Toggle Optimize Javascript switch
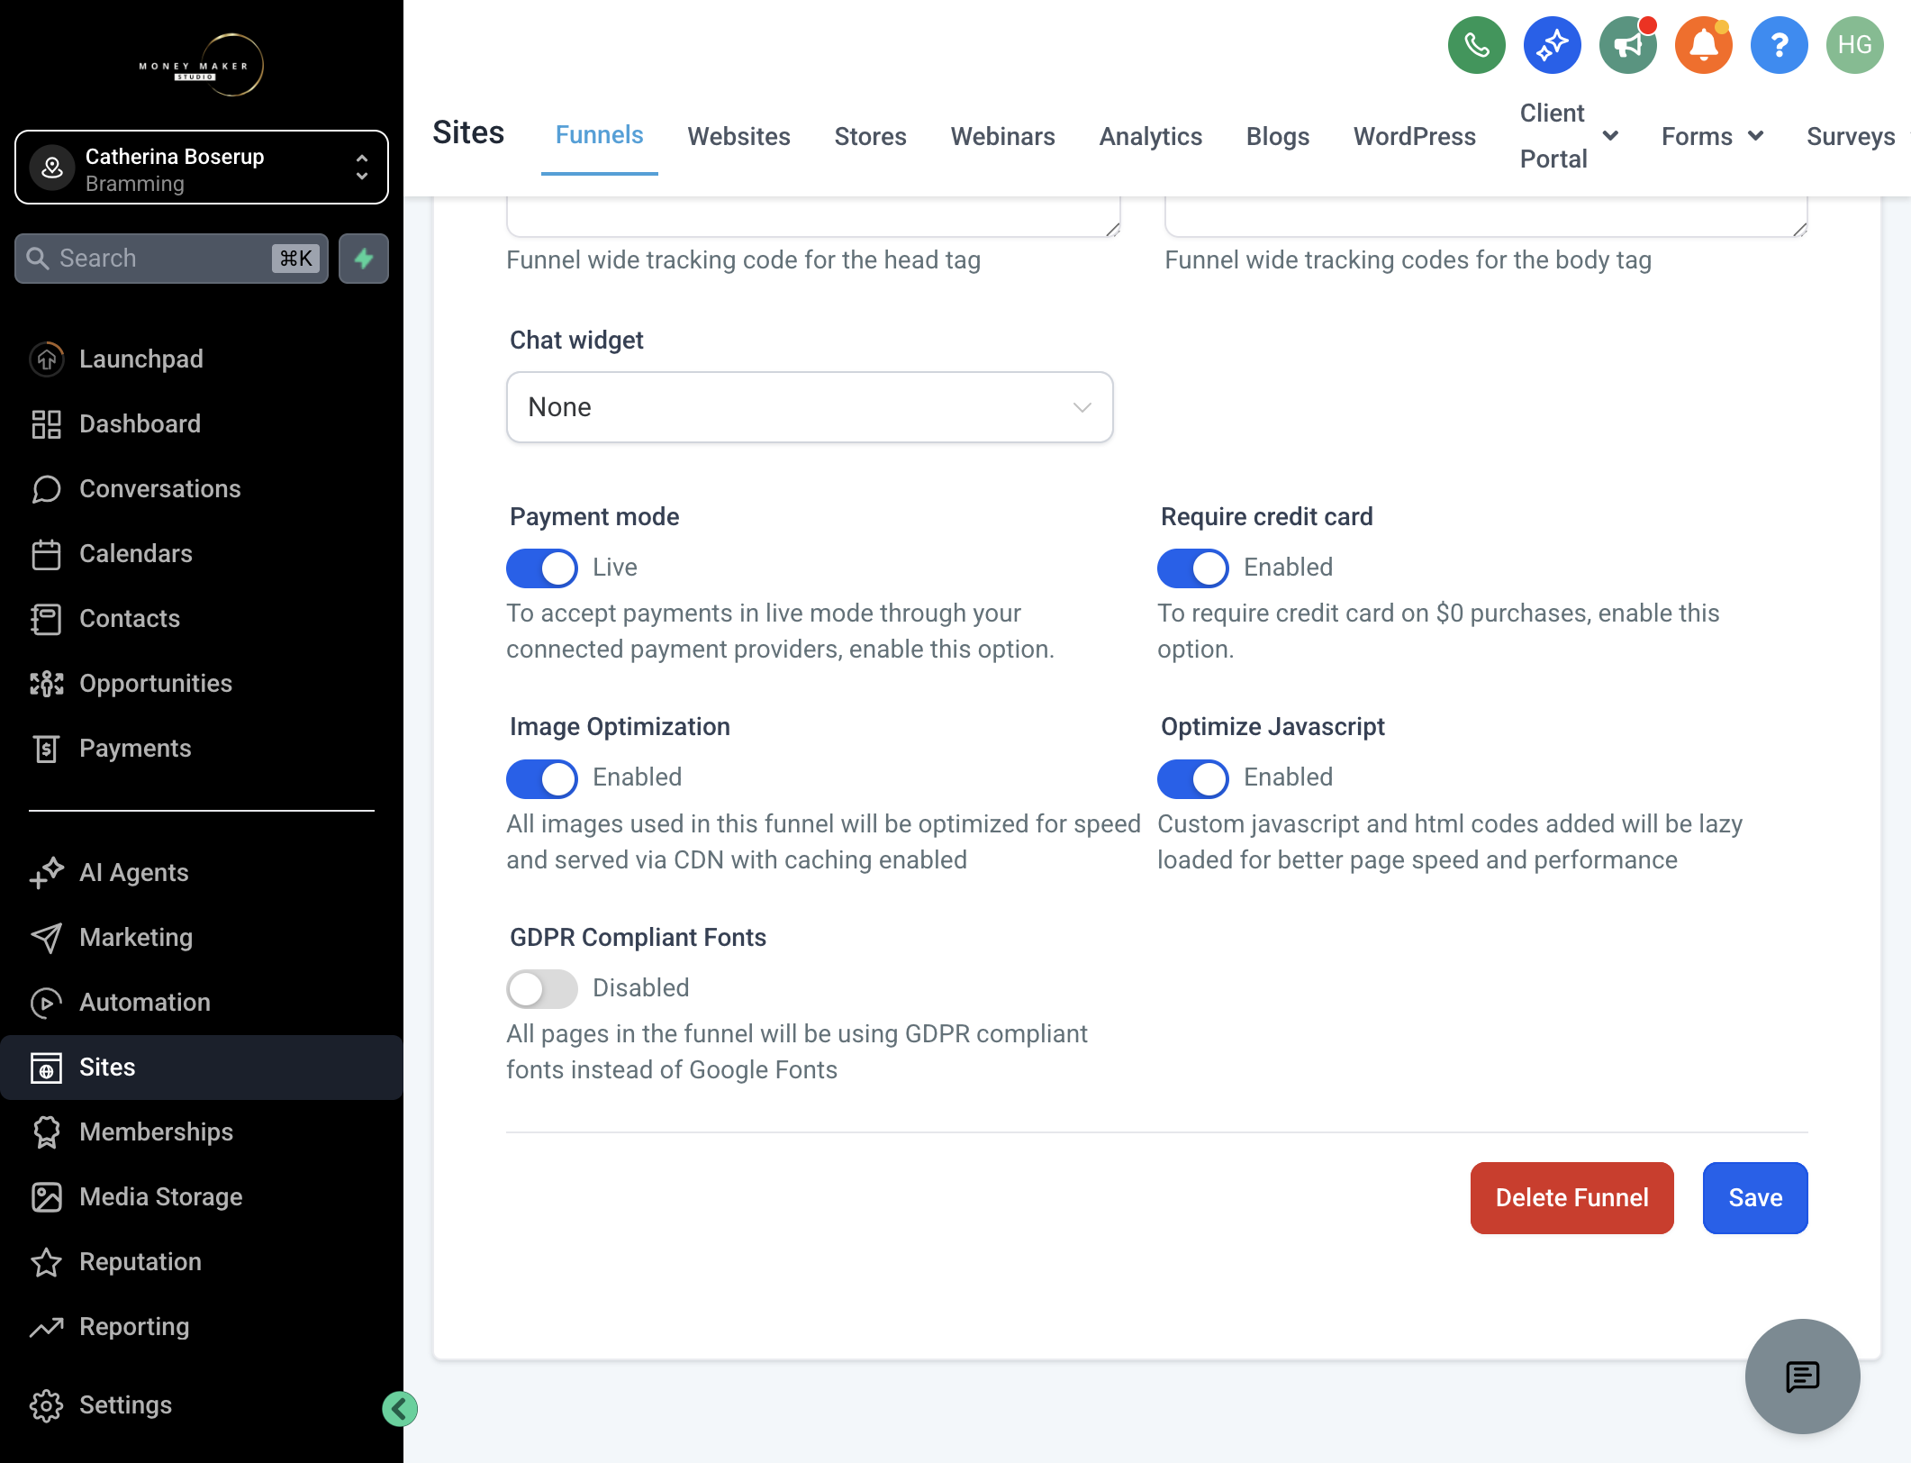The width and height of the screenshot is (1911, 1463). click(x=1193, y=778)
